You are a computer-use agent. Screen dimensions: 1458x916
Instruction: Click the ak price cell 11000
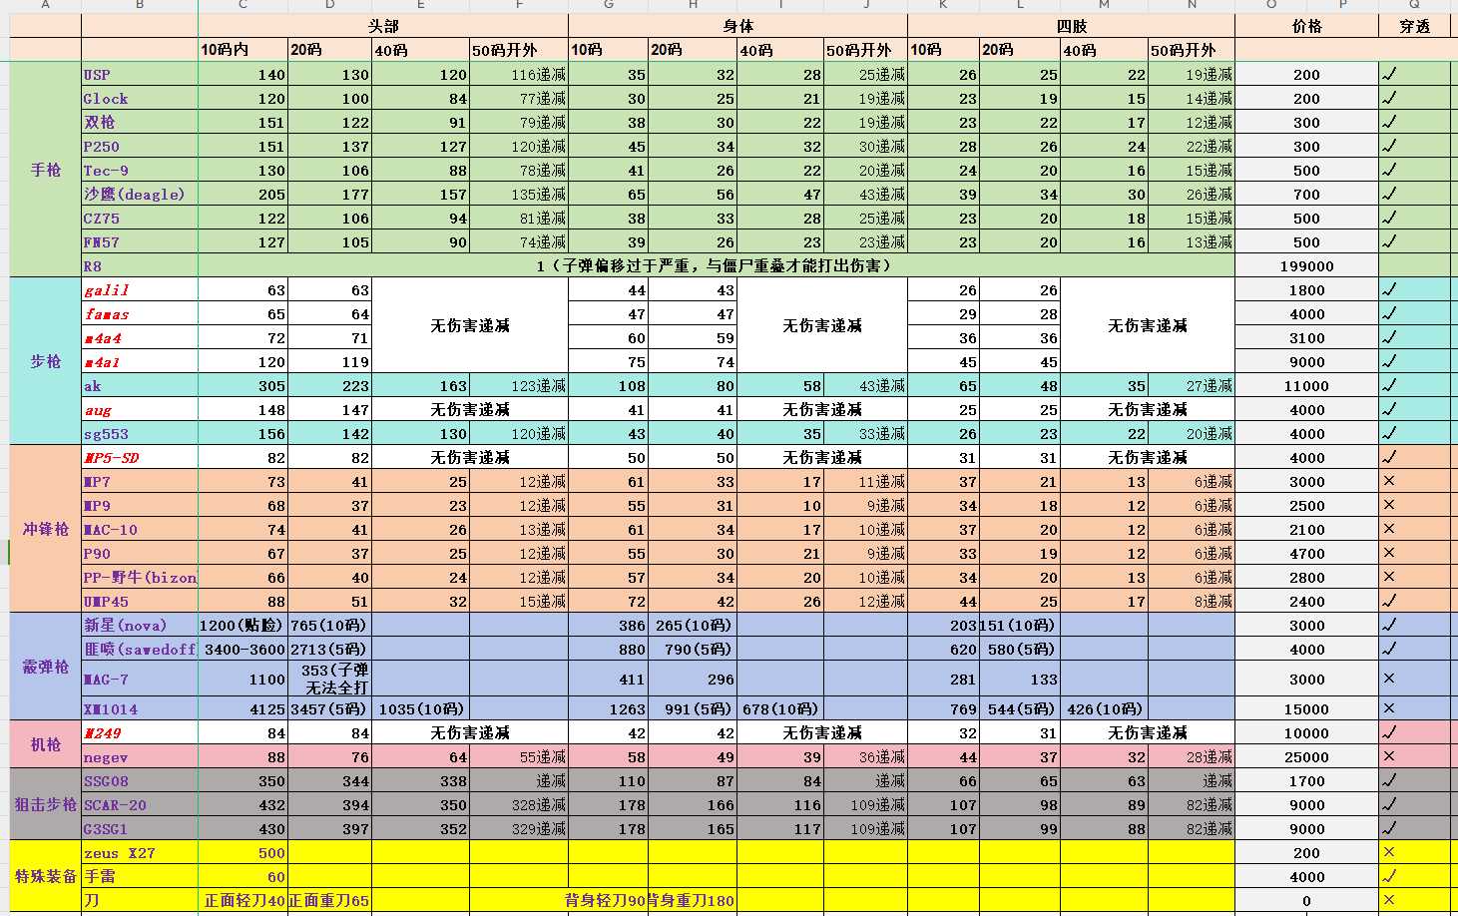(1306, 385)
